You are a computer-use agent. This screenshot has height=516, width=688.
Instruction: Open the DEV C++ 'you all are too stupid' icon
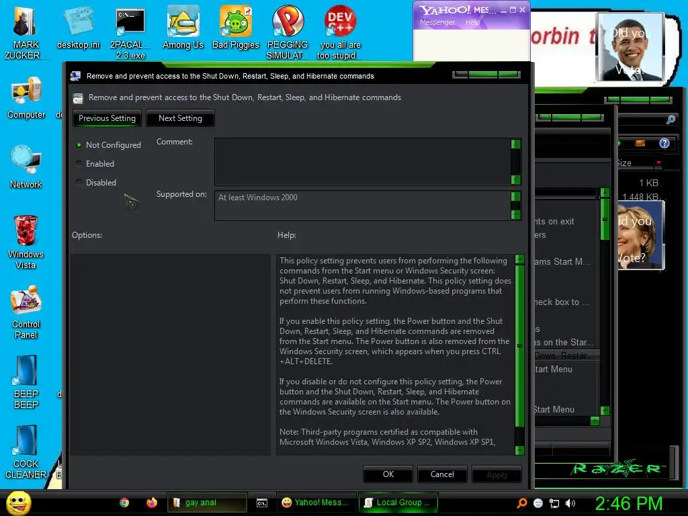click(x=340, y=33)
